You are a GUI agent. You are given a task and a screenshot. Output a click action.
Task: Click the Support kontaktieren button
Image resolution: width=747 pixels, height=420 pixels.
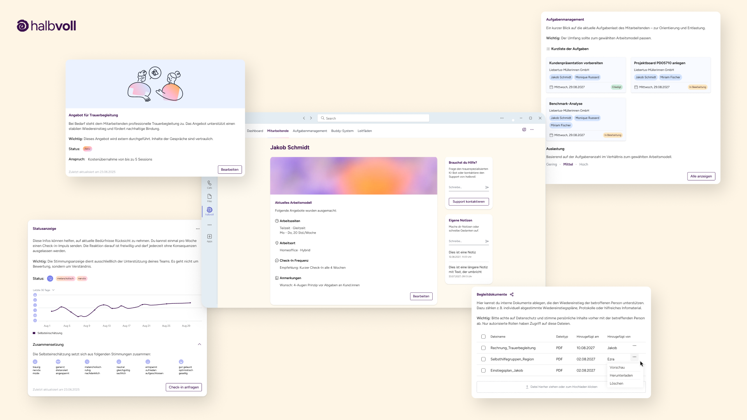[468, 202]
